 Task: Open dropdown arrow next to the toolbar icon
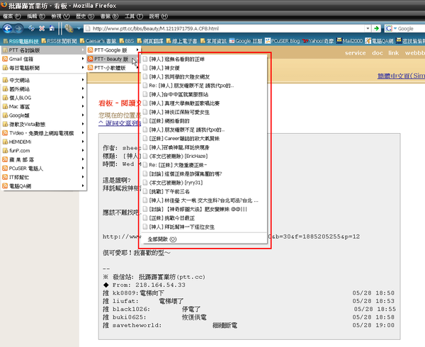[79, 28]
